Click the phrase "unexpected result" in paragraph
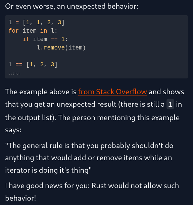This screenshot has height=205, width=193. click(x=86, y=104)
